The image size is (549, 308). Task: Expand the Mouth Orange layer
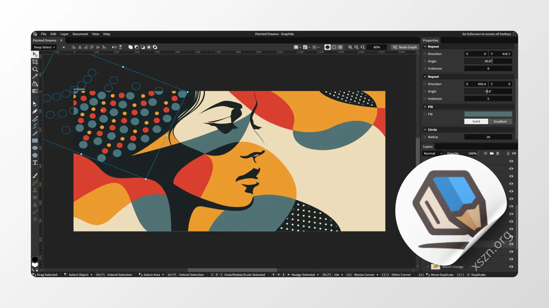coord(428,267)
